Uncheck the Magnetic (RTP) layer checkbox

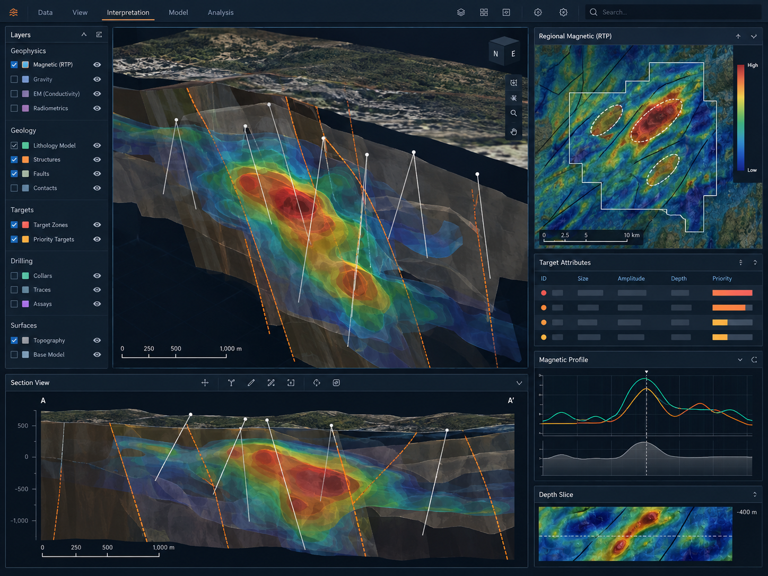[x=14, y=65]
